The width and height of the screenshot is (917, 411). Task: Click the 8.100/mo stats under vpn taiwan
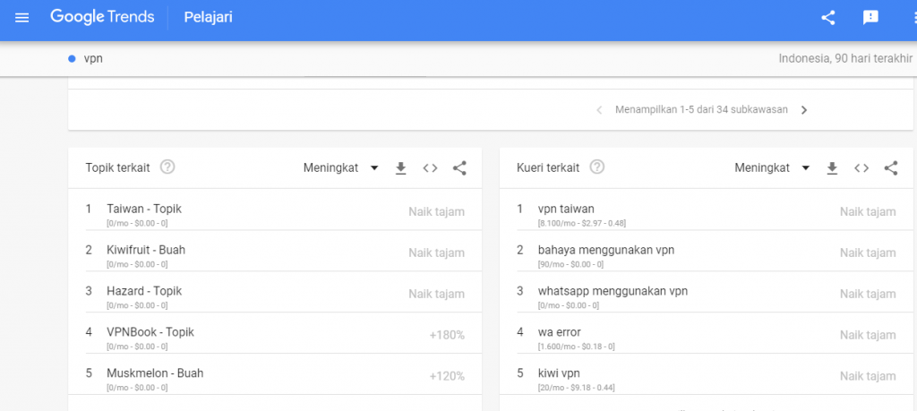(x=582, y=223)
